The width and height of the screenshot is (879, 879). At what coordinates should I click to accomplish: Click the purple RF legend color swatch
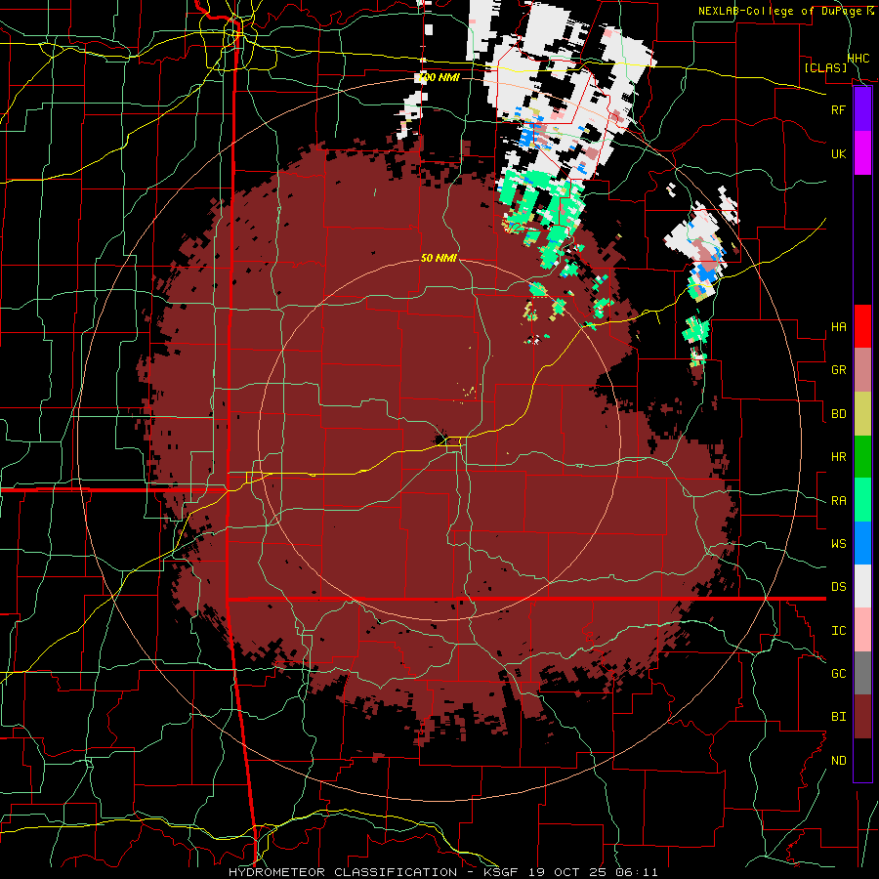click(862, 109)
